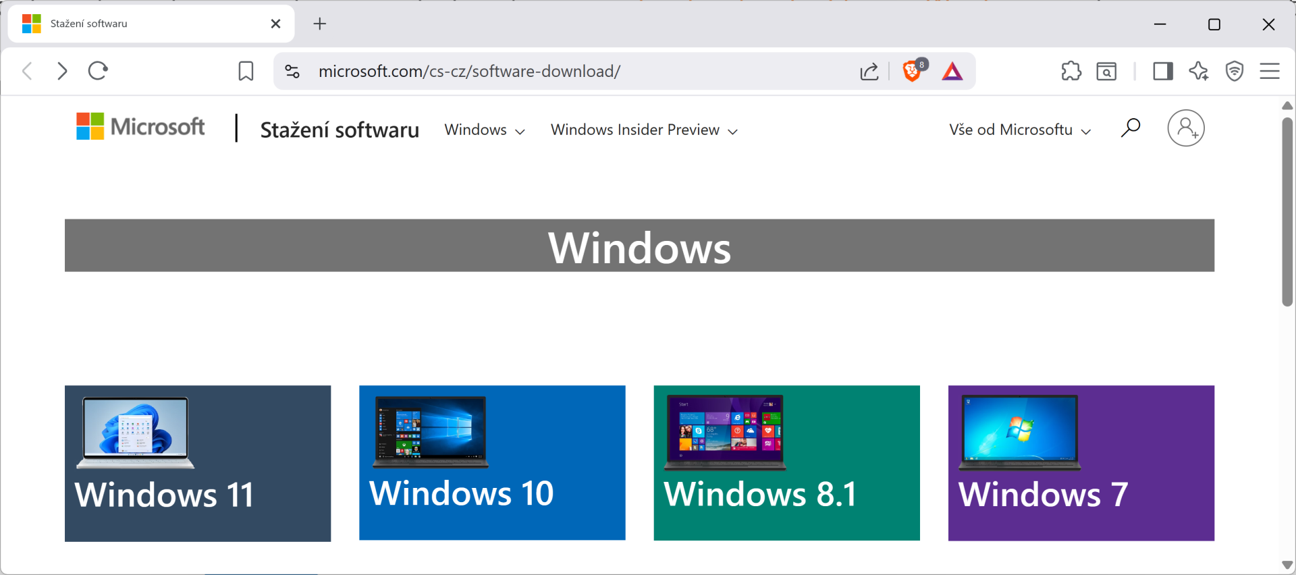
Task: Open the extensions puzzle icon
Action: click(x=1071, y=71)
